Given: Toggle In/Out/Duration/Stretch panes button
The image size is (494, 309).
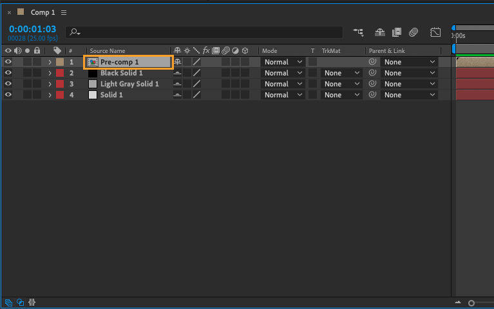Looking at the screenshot, I should pyautogui.click(x=32, y=303).
